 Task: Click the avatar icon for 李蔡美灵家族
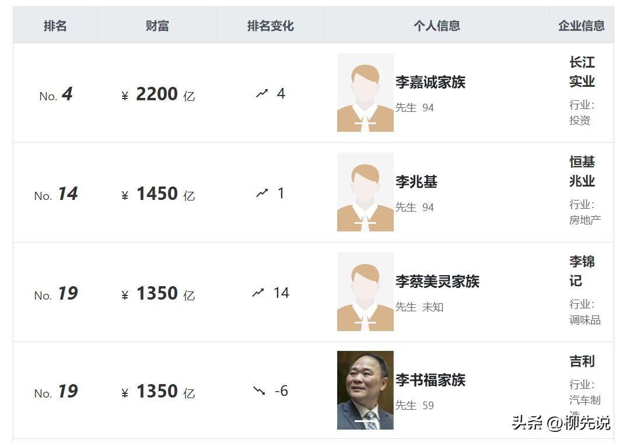click(365, 292)
